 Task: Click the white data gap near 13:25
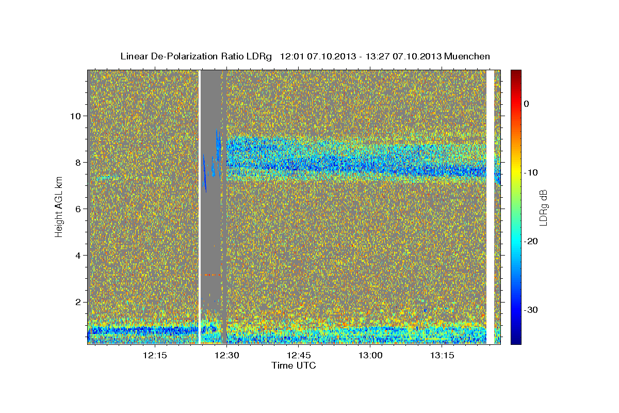click(490, 206)
